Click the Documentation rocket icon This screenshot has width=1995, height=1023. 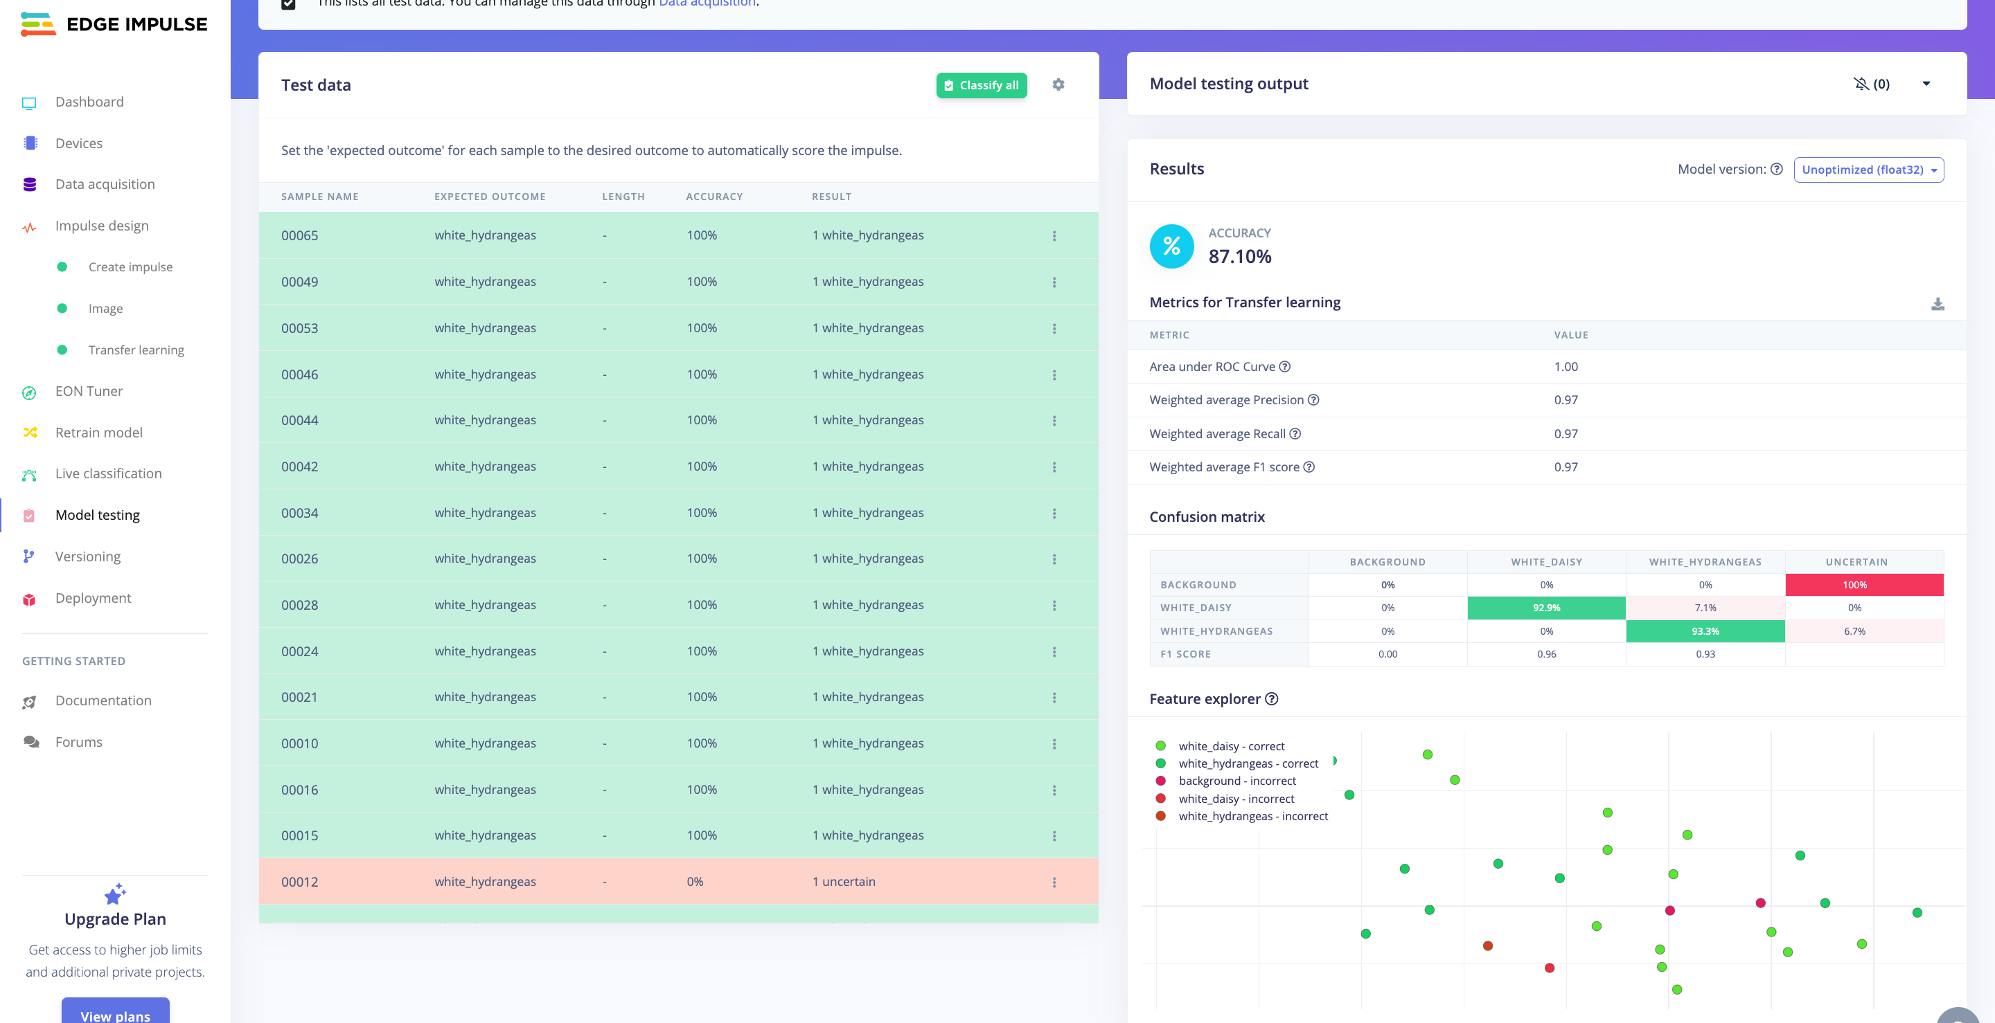(29, 702)
